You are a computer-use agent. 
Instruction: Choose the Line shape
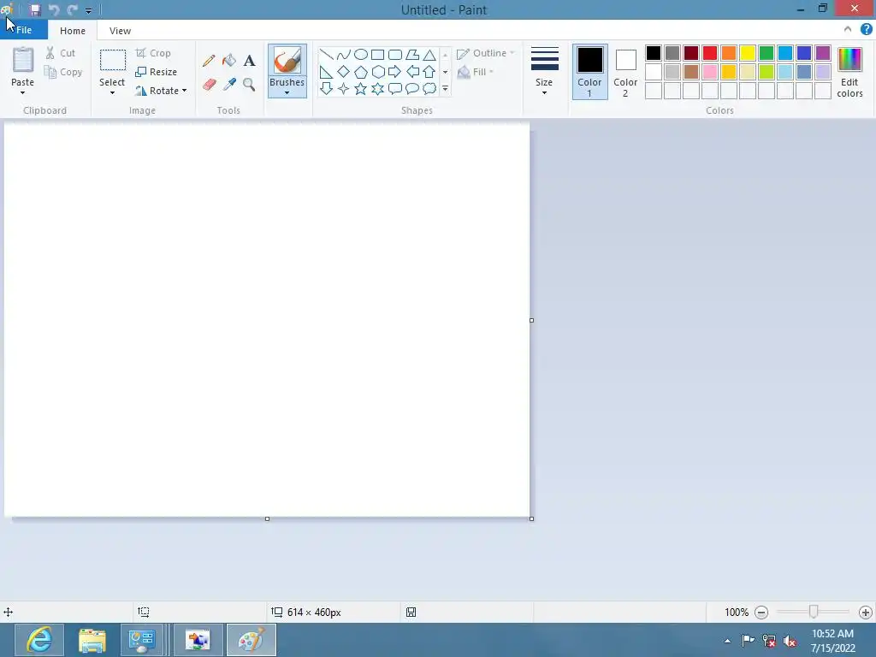coord(326,54)
